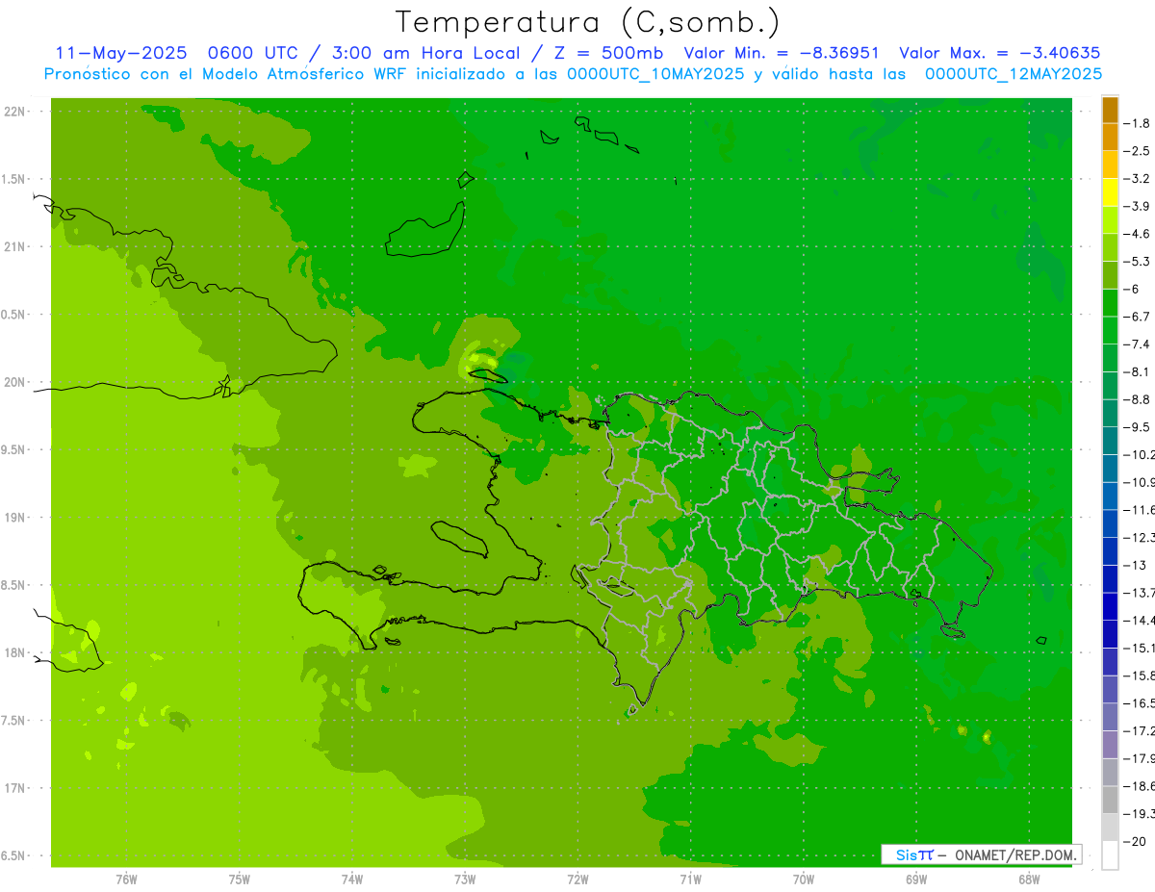Click the longitude label "70W"
The height and width of the screenshot is (892, 1155).
click(x=804, y=879)
